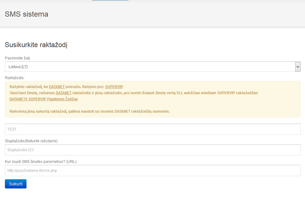The height and width of the screenshot is (198, 305).
Task: Click the underlined DATANET after 'rašomas'
Action: click(x=63, y=93)
